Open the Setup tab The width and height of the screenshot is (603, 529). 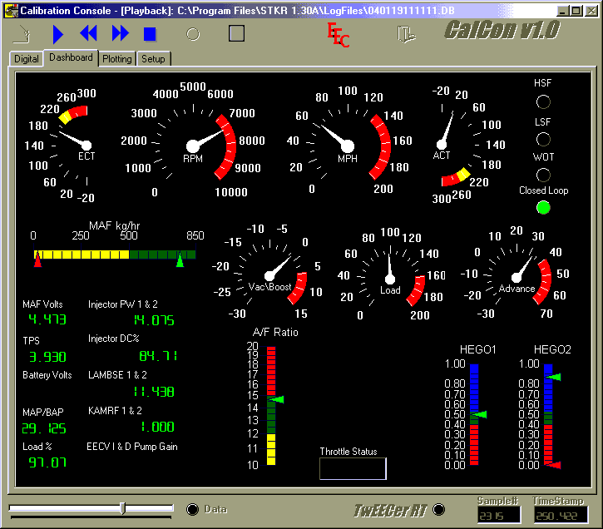(x=153, y=59)
